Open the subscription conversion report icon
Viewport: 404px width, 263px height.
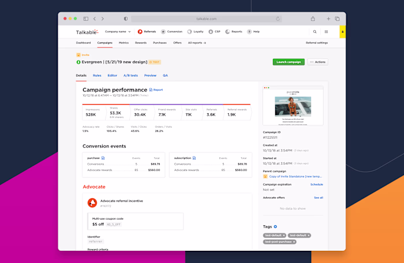click(x=194, y=158)
